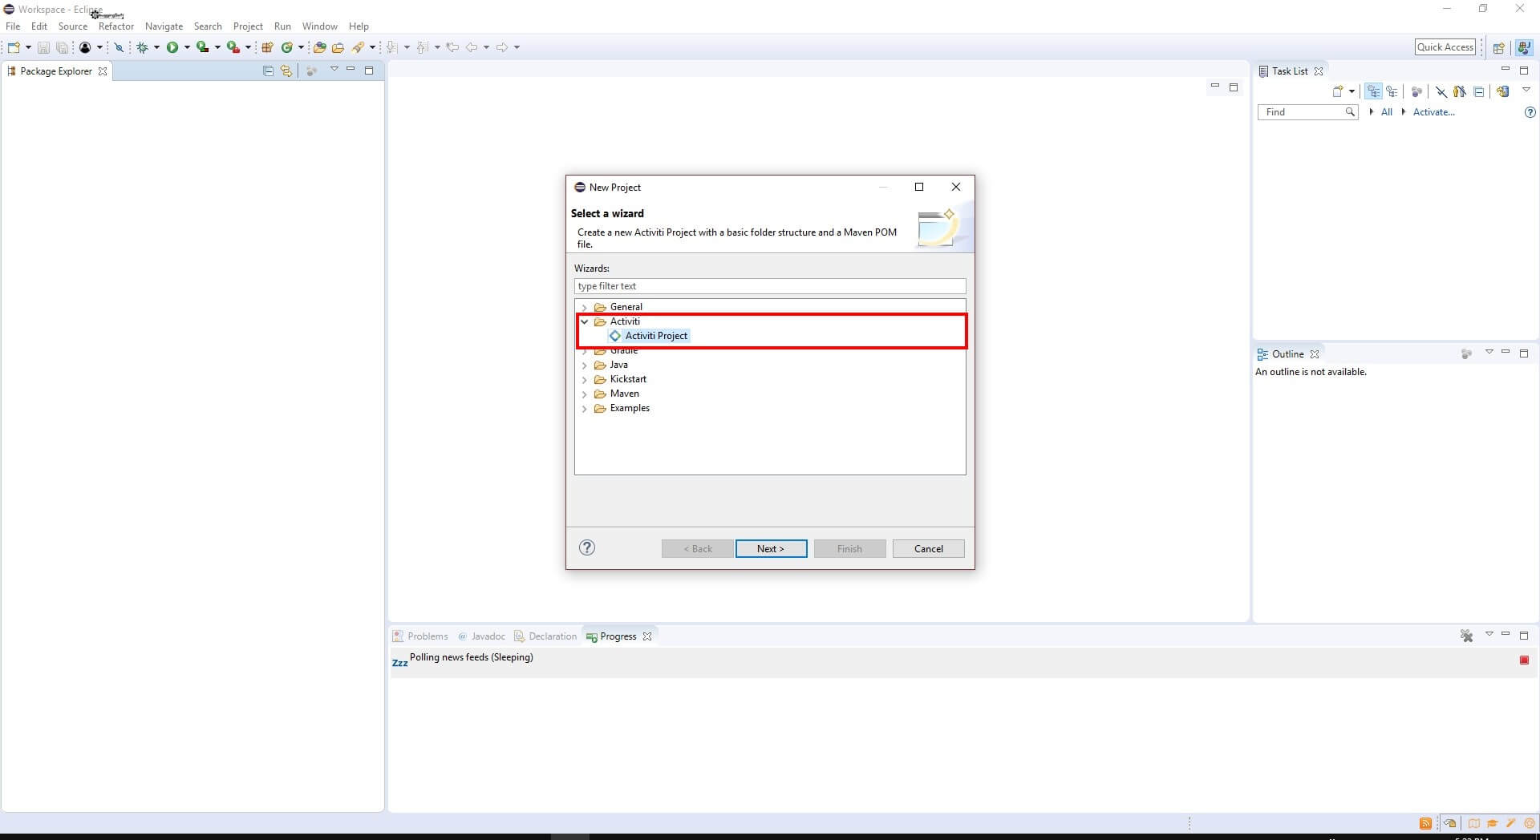Screen dimensions: 1540x840
Task: Stop the Polling news feeds job
Action: click(x=1524, y=660)
